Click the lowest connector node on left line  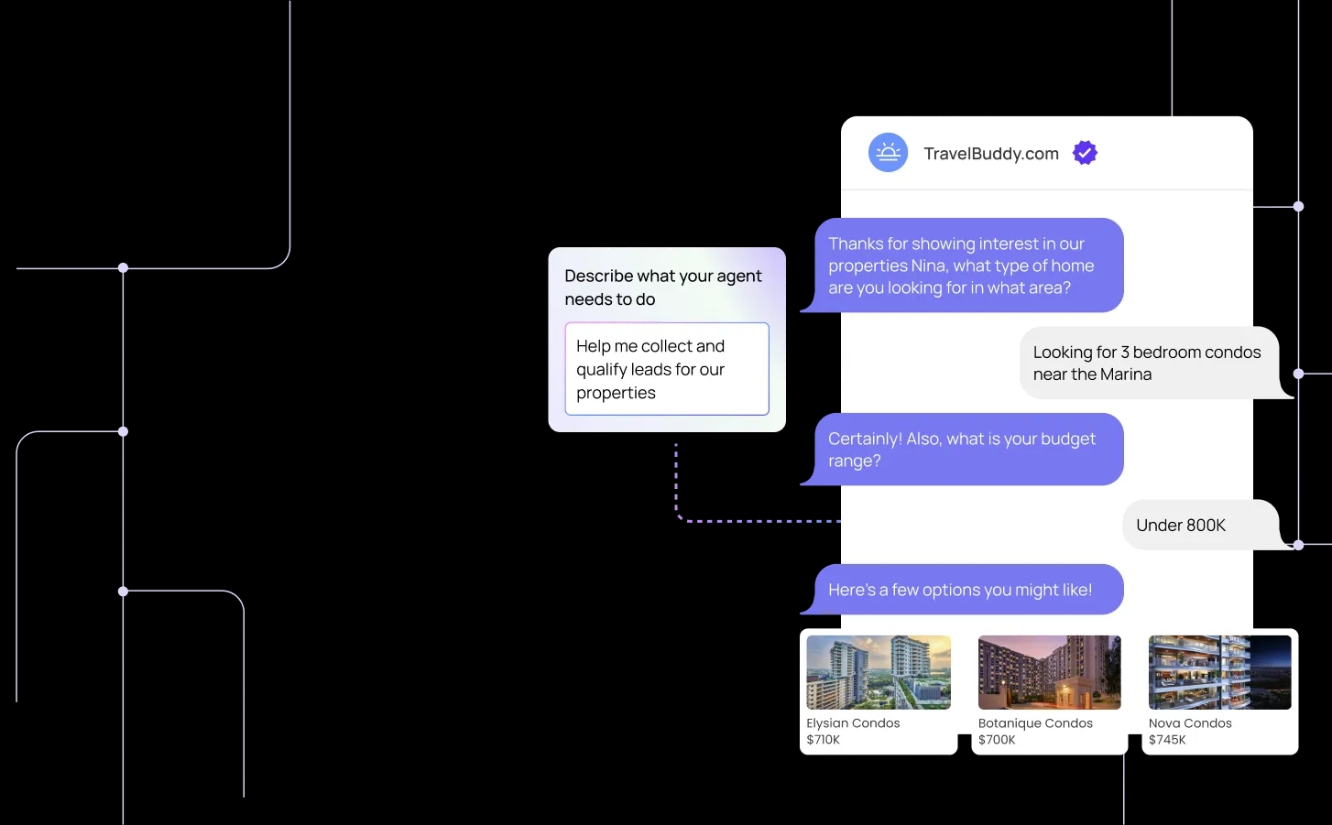tap(123, 592)
